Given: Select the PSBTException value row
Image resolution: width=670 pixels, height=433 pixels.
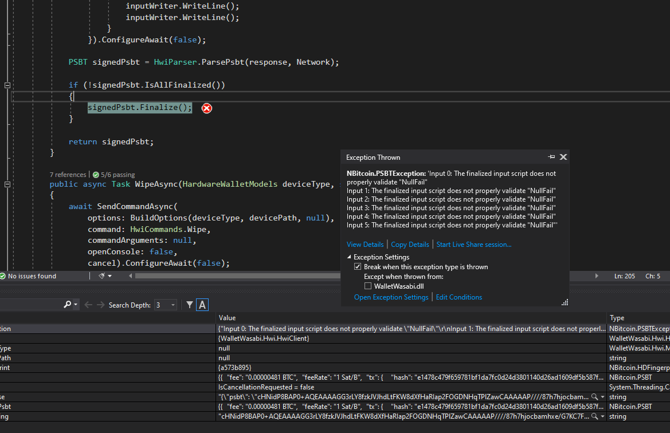Looking at the screenshot, I should (411, 328).
